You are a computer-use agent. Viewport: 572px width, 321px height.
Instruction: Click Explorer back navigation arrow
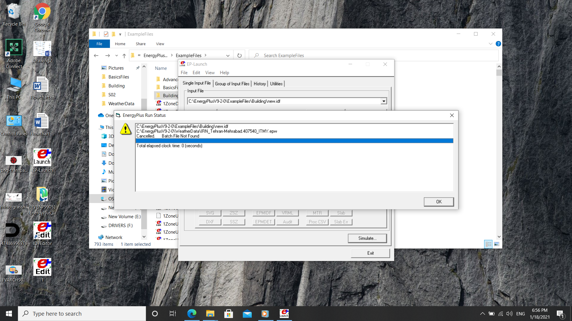pyautogui.click(x=96, y=56)
